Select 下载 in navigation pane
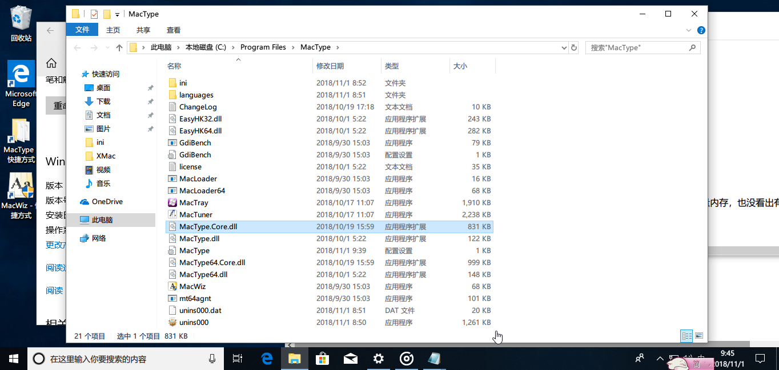Screen dimensions: 779x370 click(103, 101)
